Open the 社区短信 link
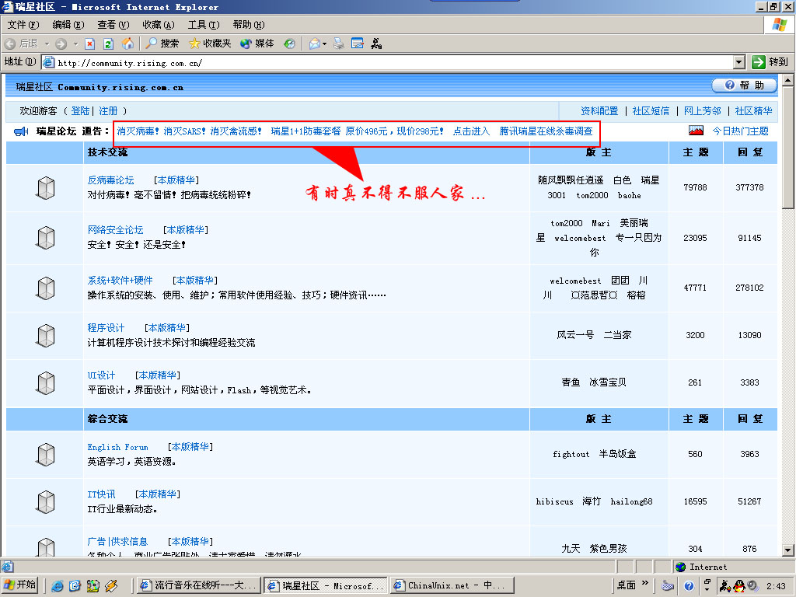 coord(651,110)
